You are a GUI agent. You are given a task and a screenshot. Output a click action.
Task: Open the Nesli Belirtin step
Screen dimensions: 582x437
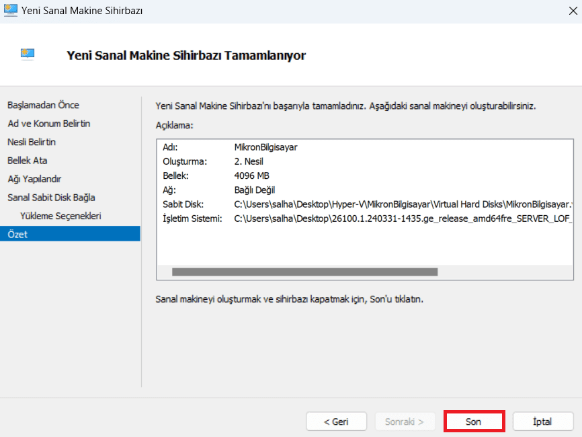[x=32, y=143]
